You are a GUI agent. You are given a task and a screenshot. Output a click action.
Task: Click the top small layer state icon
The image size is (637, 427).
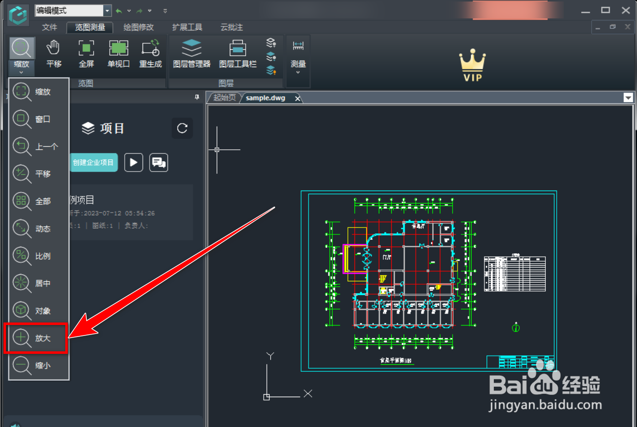[x=271, y=43]
